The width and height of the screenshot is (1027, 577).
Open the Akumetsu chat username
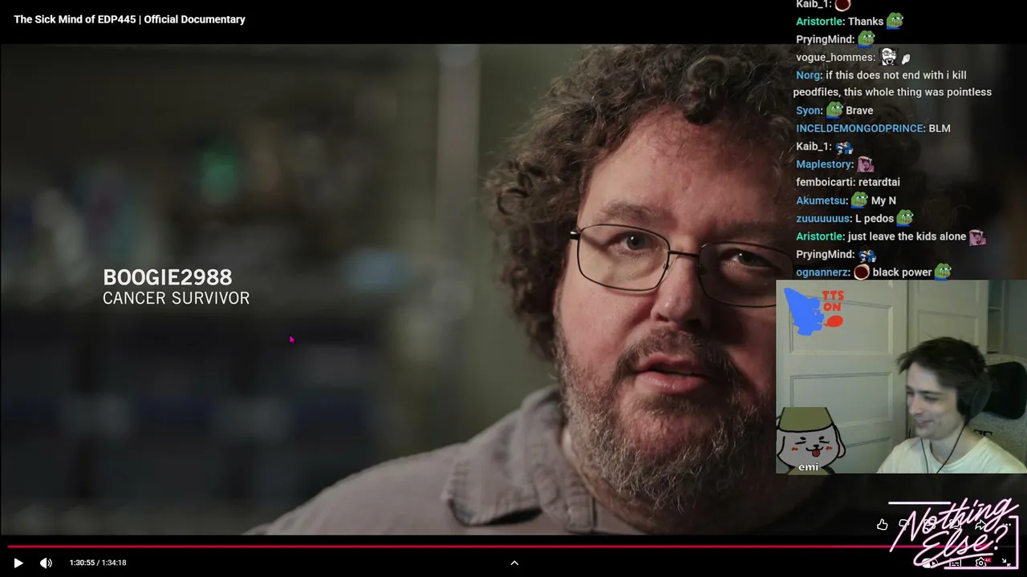[822, 200]
